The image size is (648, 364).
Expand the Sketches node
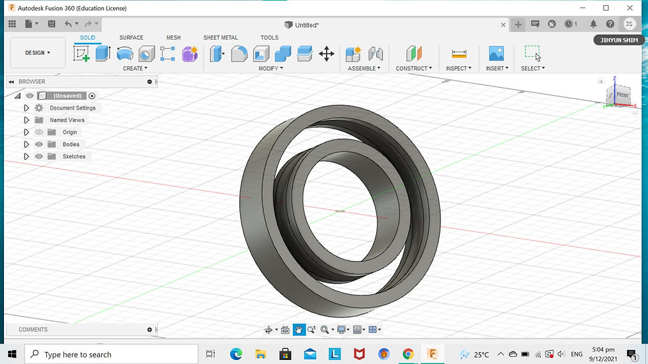point(26,157)
